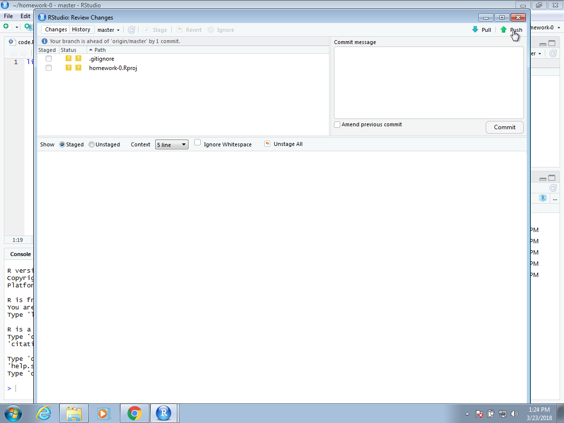Click the volume speaker tray icon
564x423 pixels.
pos(514,414)
